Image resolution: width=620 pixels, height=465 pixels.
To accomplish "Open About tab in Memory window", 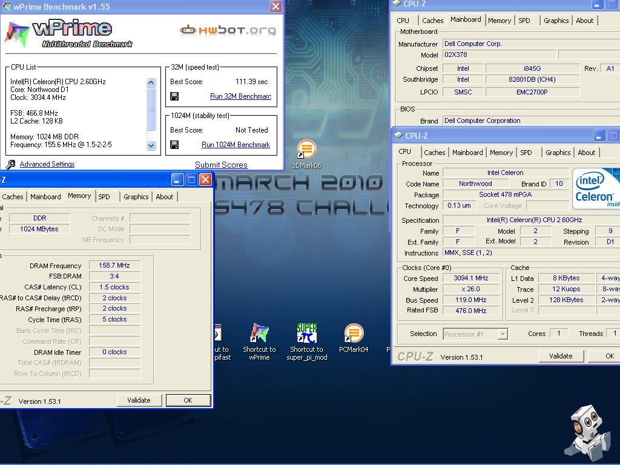I will 165,197.
